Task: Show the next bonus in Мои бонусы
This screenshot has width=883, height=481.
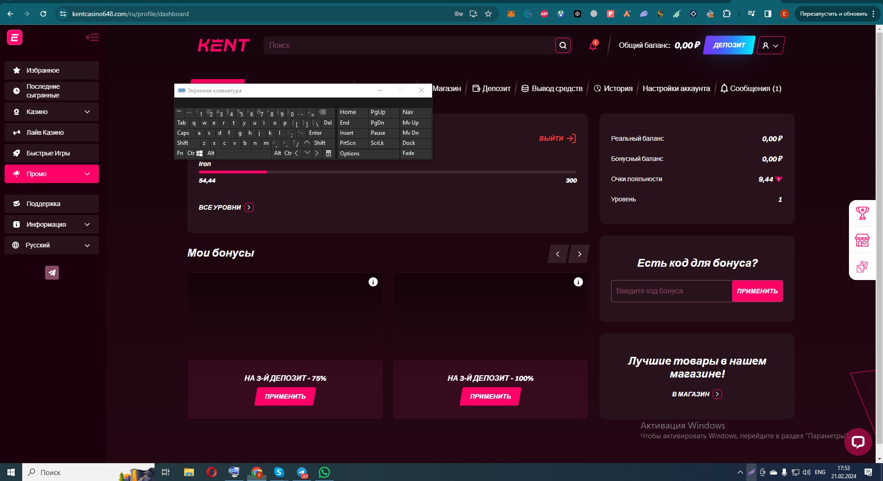Action: [x=579, y=254]
